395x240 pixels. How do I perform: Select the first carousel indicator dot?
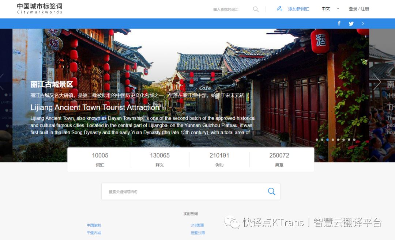(x=317, y=140)
